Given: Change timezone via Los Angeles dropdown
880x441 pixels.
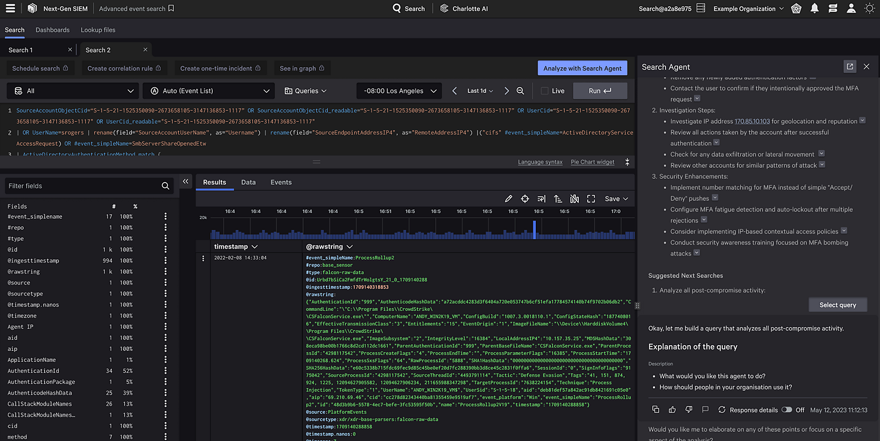Looking at the screenshot, I should pos(398,91).
